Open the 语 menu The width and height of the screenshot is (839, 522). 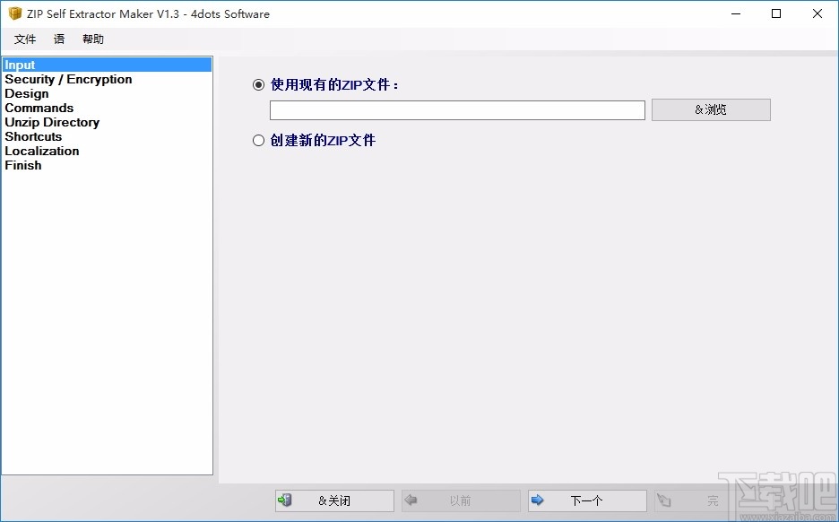click(58, 39)
